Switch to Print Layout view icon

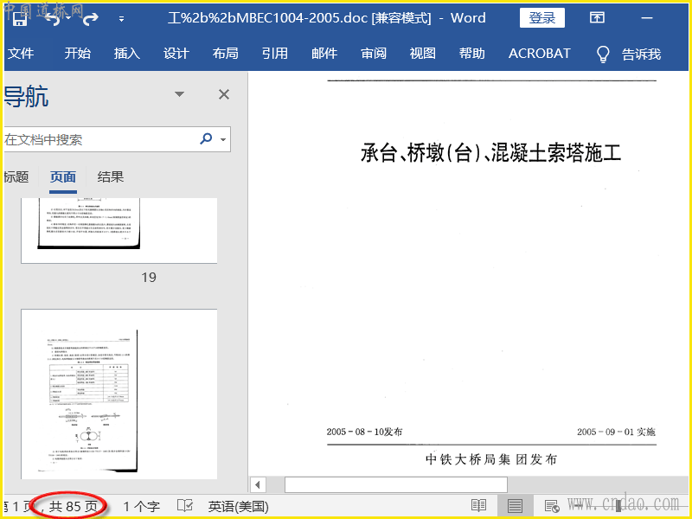click(515, 506)
